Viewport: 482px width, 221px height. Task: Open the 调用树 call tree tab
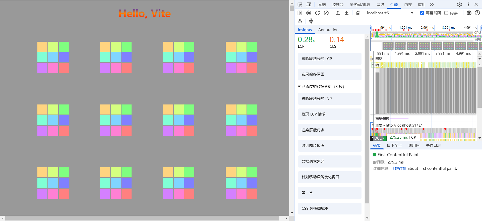(x=414, y=145)
